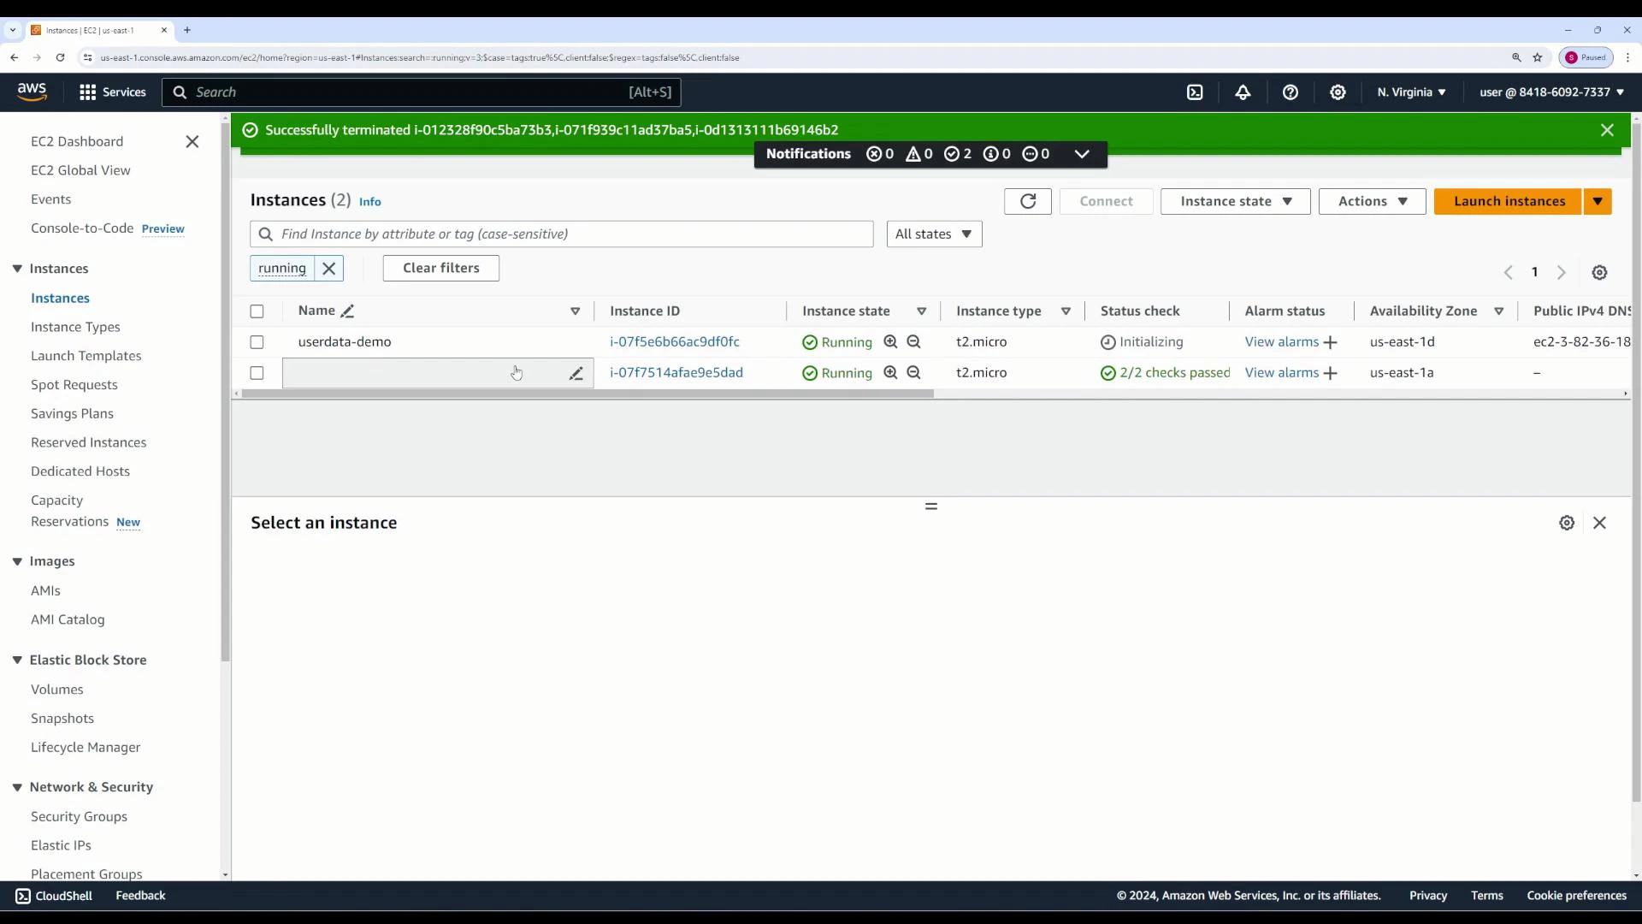Check the second instance row checkbox

coord(257,373)
